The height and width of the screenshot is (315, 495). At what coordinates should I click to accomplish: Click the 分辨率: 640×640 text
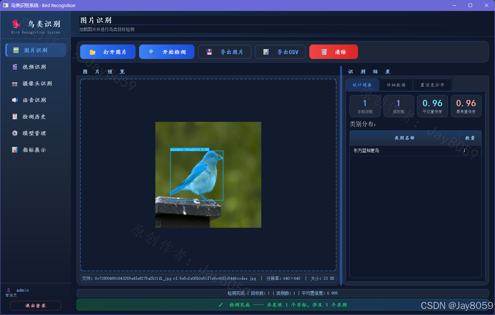tap(284, 278)
